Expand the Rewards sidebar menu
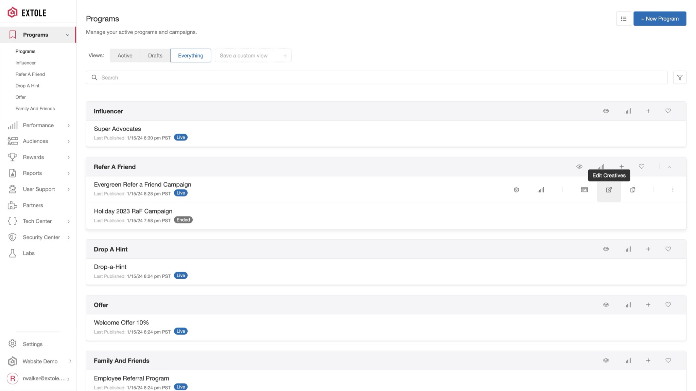 pos(68,157)
